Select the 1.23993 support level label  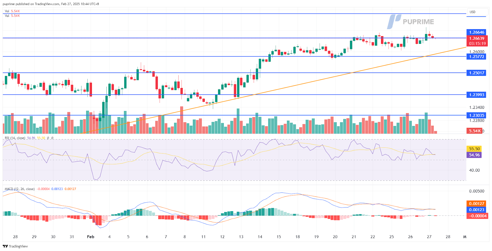coord(476,95)
